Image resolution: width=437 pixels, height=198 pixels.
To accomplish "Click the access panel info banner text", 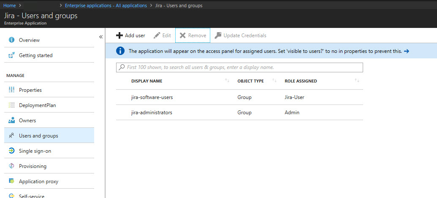I will coord(265,51).
